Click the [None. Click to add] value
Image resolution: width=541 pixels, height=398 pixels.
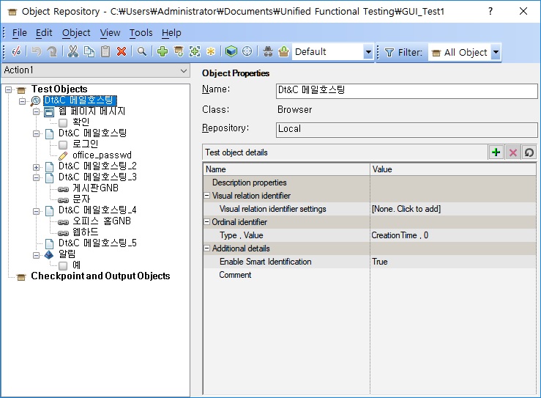pos(406,209)
